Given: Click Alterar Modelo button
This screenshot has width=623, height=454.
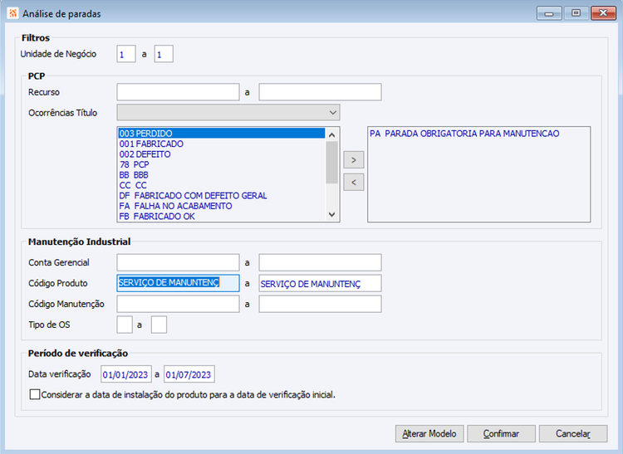Looking at the screenshot, I should click(x=429, y=434).
